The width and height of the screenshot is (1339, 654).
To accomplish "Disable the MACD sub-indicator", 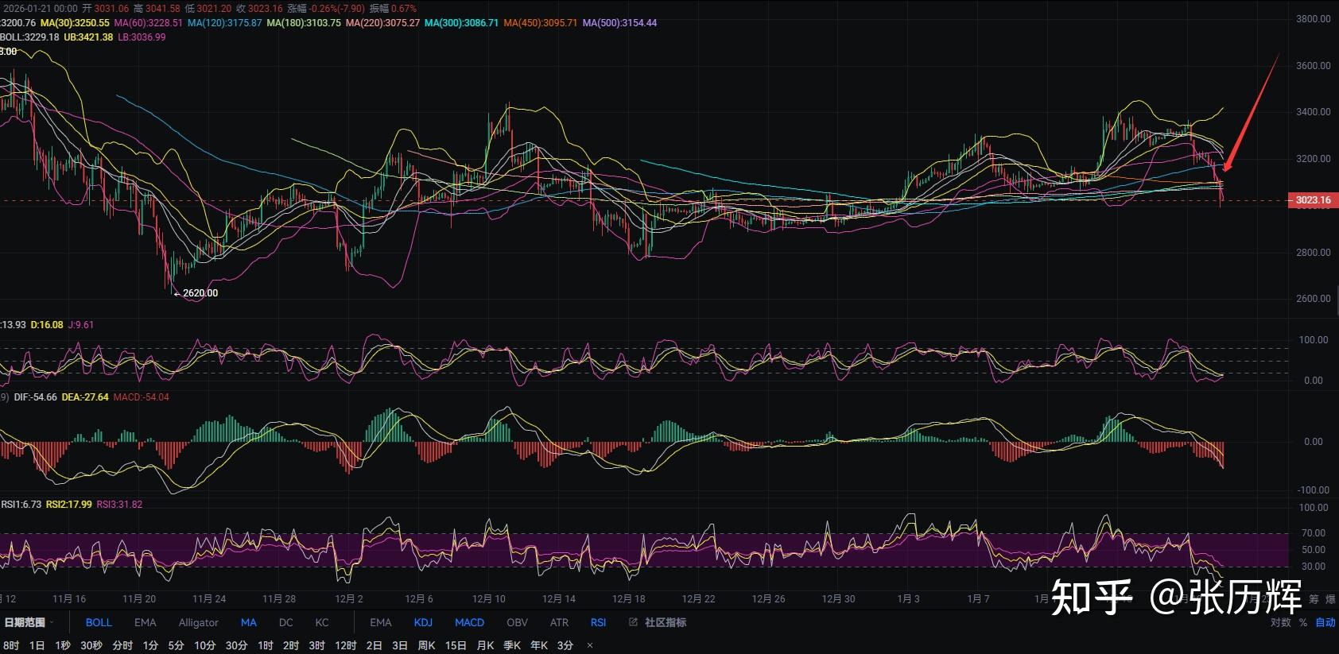I will pyautogui.click(x=469, y=622).
